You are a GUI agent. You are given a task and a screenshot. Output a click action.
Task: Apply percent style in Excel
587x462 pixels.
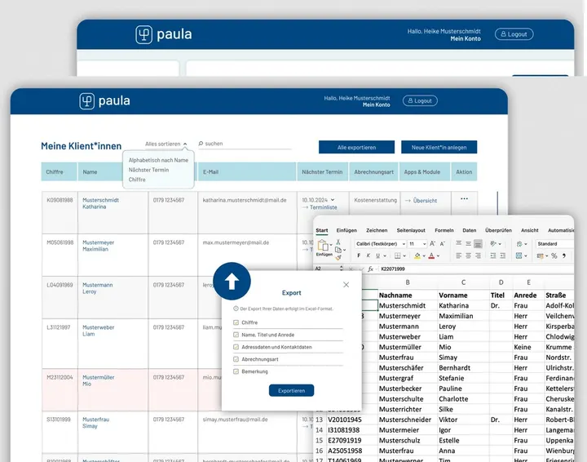tap(554, 255)
